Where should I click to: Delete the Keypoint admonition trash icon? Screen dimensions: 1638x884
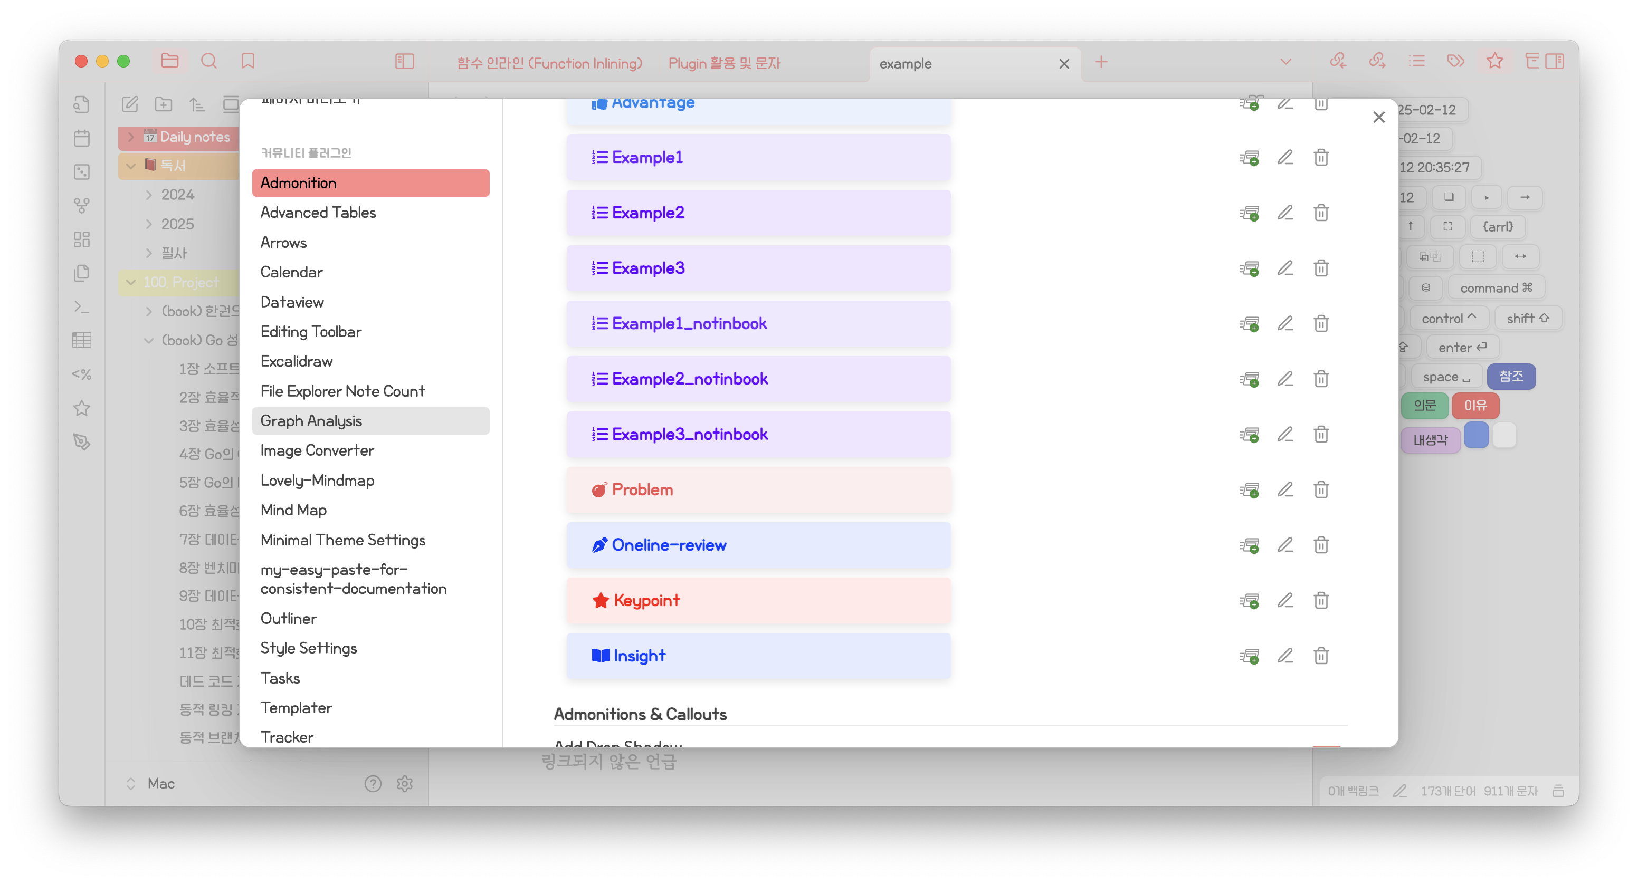1321,600
